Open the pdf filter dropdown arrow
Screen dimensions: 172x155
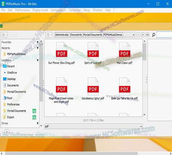tap(141, 127)
